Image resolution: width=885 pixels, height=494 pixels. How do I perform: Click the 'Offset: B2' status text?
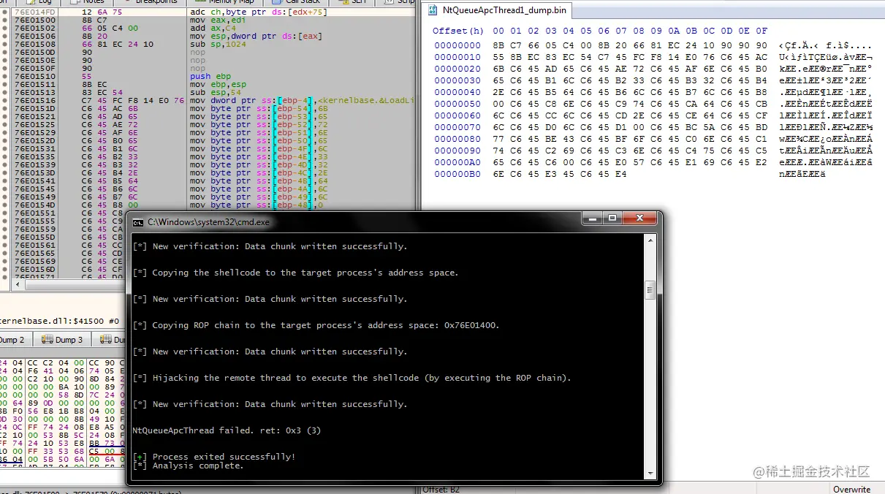[442, 489]
